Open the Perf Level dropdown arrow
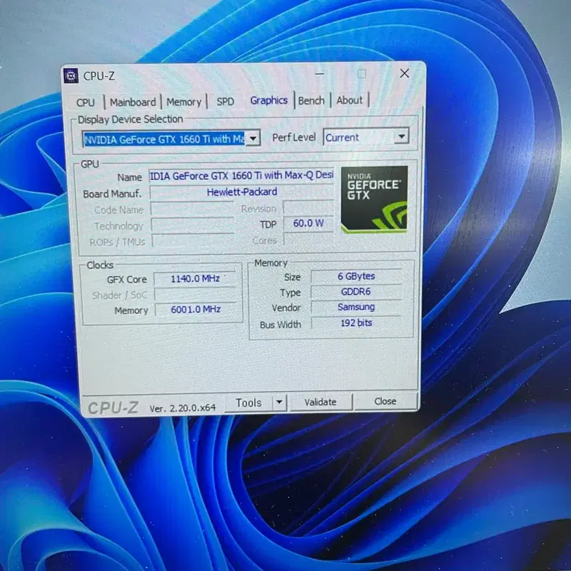The image size is (571, 571). tap(402, 136)
